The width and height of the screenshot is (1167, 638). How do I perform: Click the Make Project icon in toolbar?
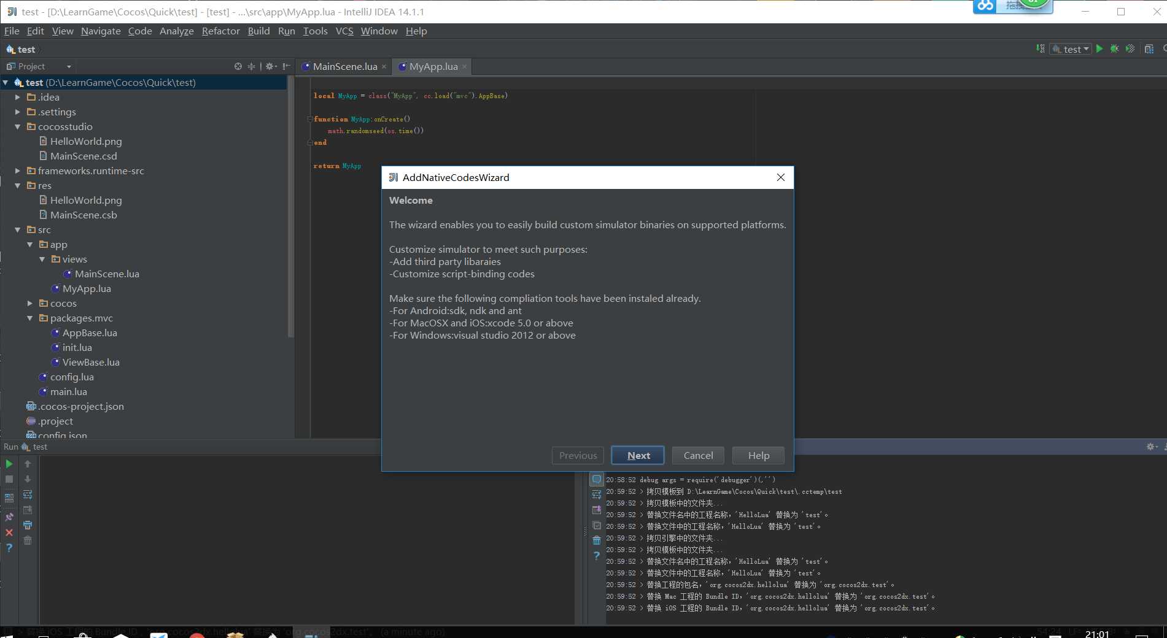pos(1040,49)
